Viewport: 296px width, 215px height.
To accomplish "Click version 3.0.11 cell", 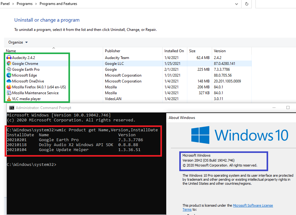I will 218,99.
